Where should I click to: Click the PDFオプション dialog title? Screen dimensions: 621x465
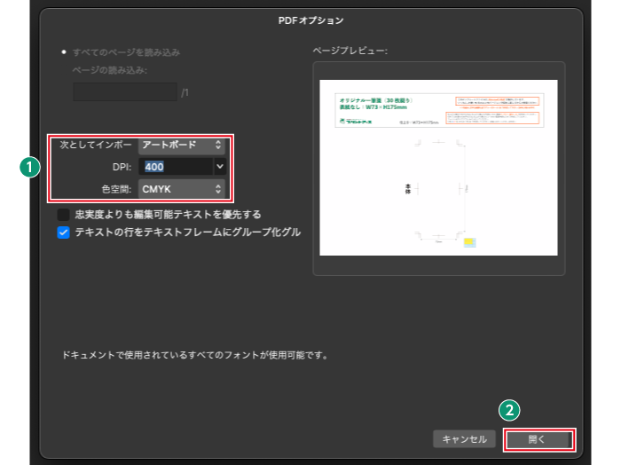click(x=310, y=19)
